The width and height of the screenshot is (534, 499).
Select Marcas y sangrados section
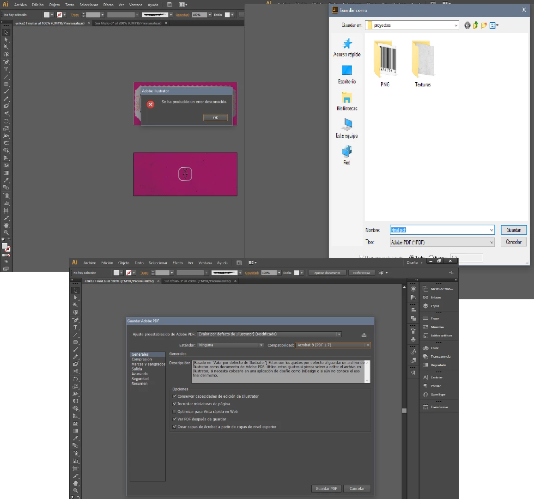click(x=148, y=364)
